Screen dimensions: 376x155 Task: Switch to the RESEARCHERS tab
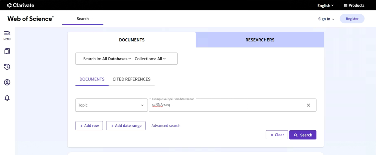coord(260,40)
